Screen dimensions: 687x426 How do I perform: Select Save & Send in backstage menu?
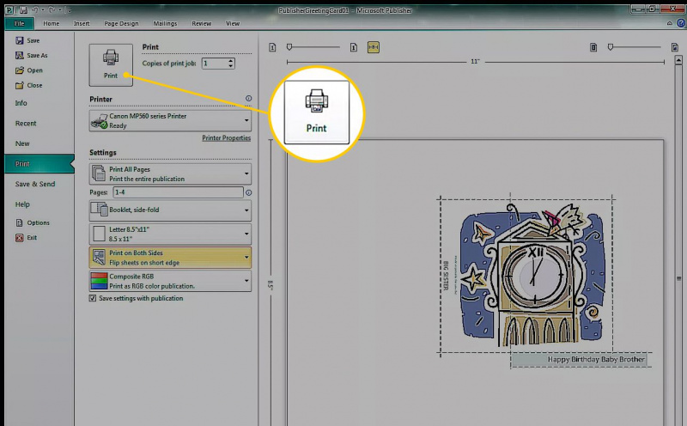click(x=35, y=184)
